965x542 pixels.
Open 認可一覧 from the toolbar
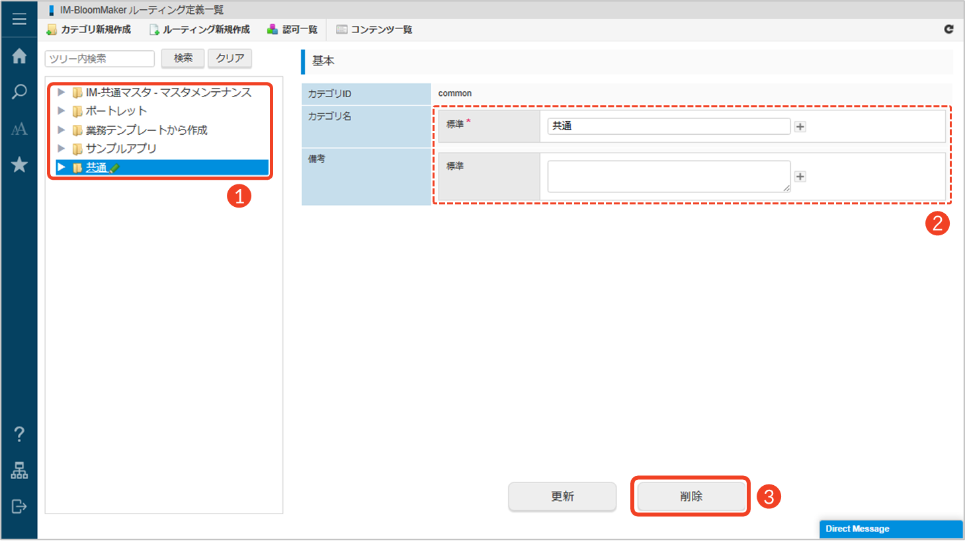click(292, 30)
